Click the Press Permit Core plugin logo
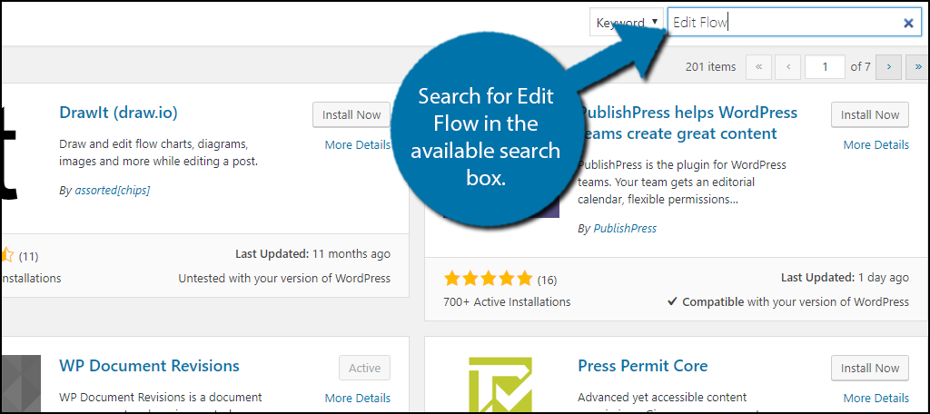930x414 pixels. click(x=500, y=384)
